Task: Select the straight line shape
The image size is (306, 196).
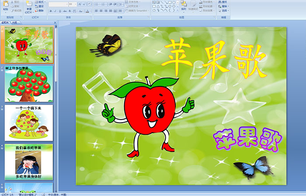Action: pos(162,2)
